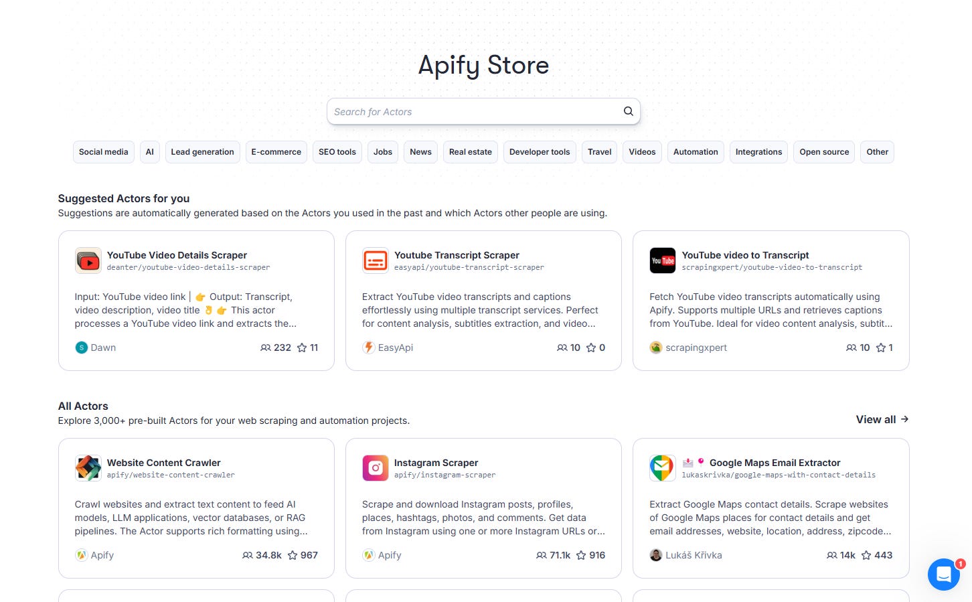Click scrapingxpert author avatar
Screen dimensions: 972x602
[656, 348]
